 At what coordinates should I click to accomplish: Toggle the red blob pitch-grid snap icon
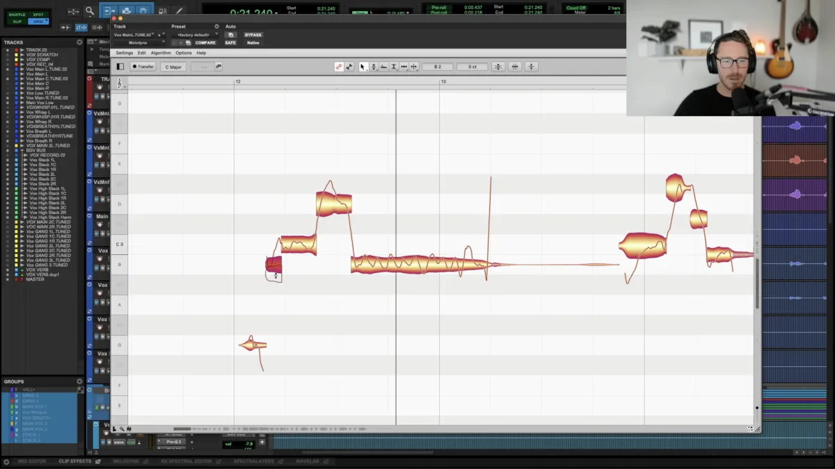[x=339, y=67]
